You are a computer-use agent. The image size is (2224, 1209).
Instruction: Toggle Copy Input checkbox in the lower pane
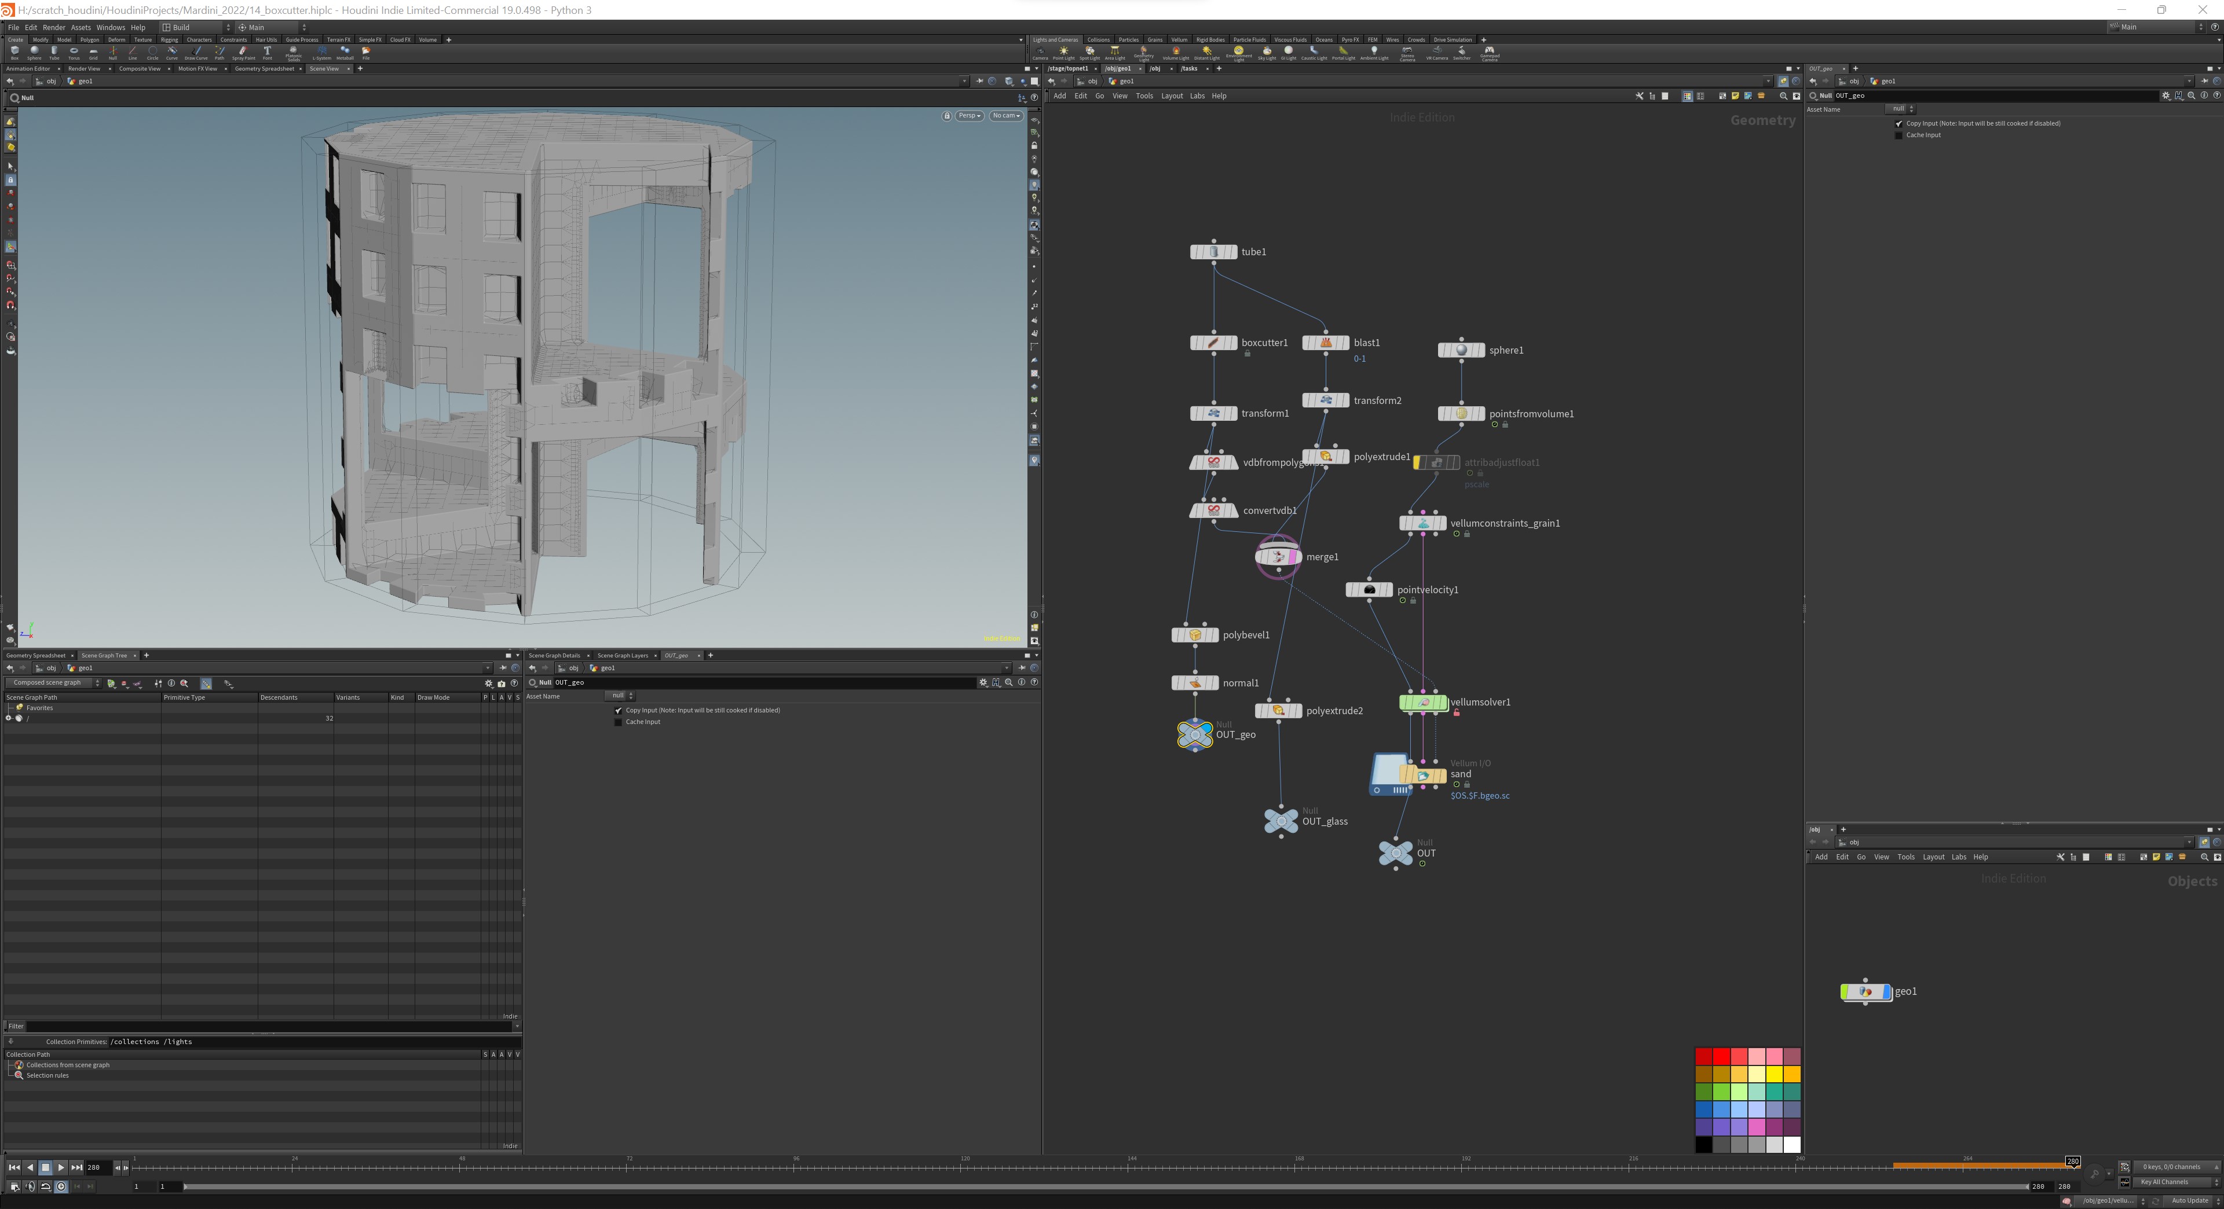click(618, 710)
